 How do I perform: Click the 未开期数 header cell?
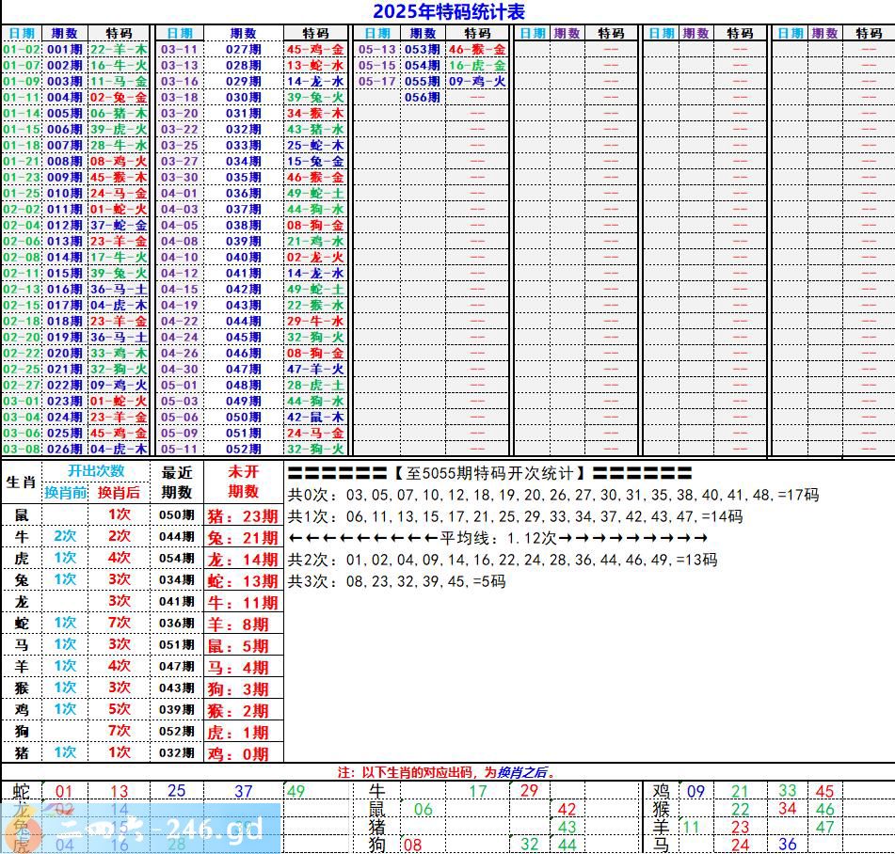click(243, 482)
